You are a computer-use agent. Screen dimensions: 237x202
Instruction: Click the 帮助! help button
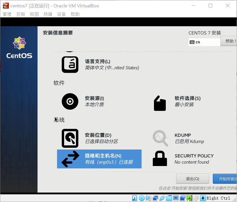coord(229,41)
